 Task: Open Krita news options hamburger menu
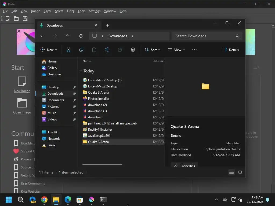coord(256,67)
